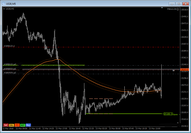Click the 25429.0 price scale label

pos(185,37)
